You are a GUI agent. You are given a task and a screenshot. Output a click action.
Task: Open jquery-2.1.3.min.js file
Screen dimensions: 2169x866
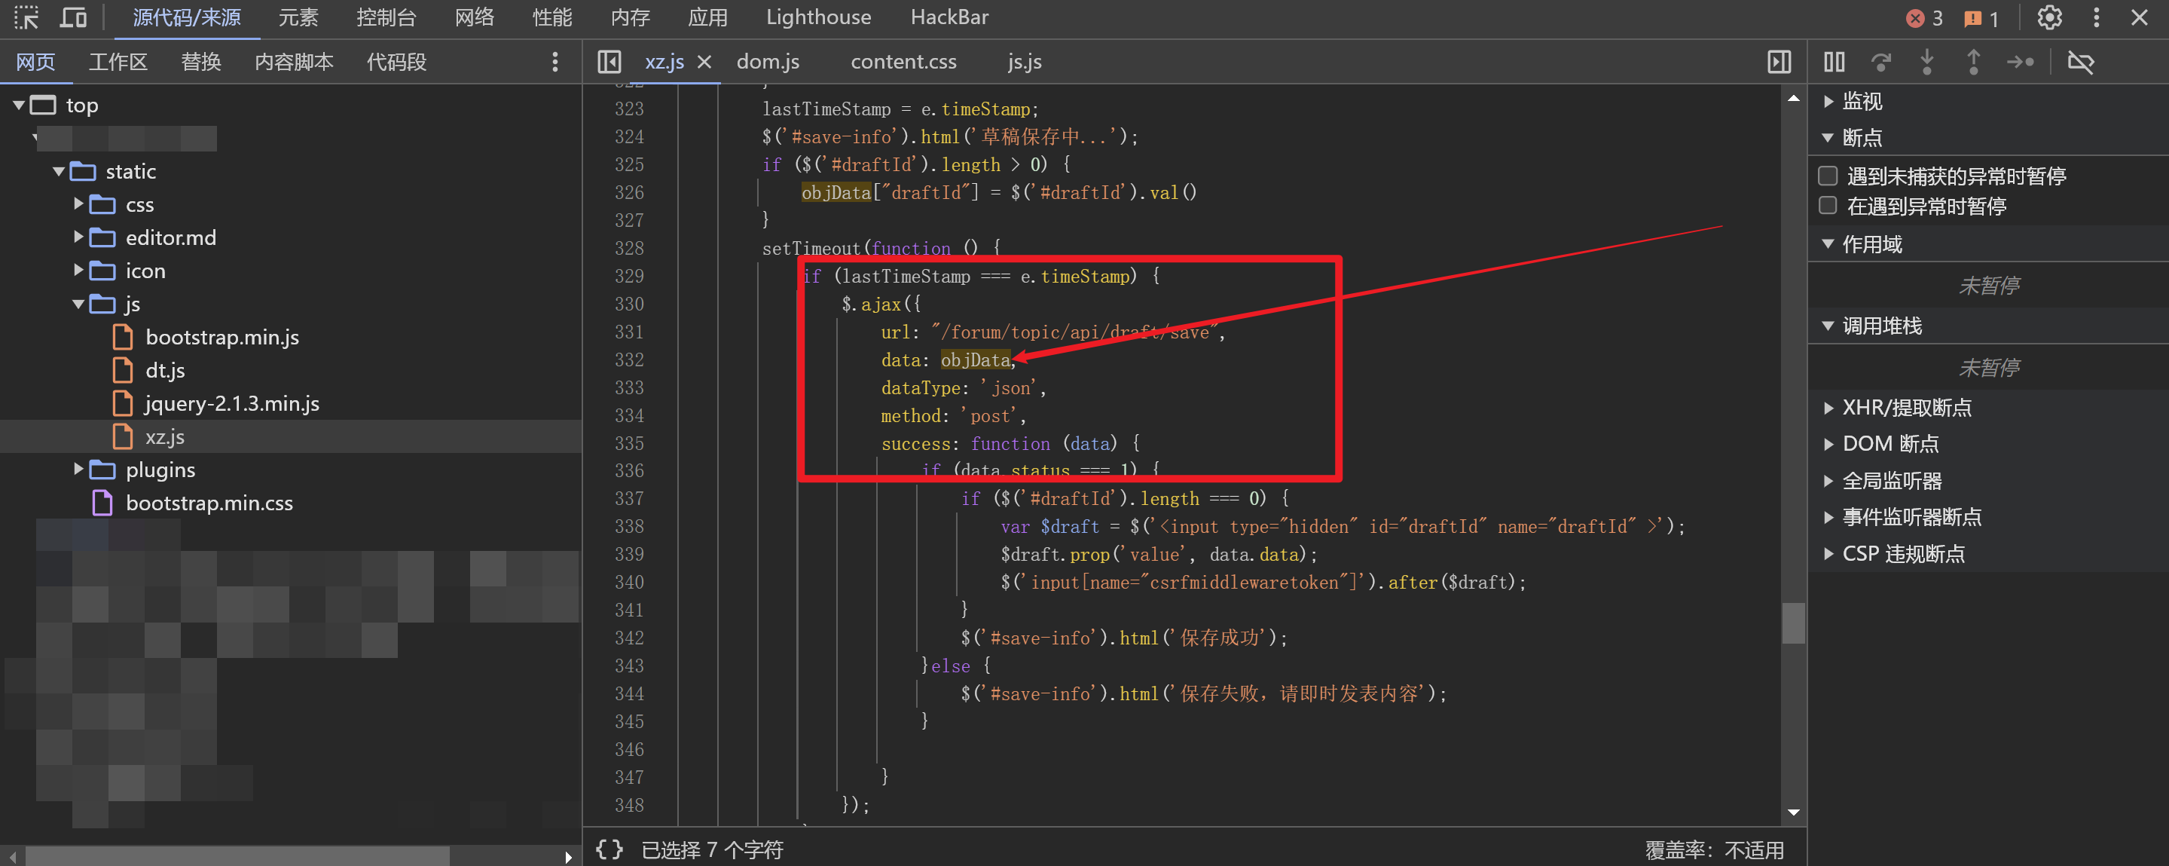coord(232,403)
